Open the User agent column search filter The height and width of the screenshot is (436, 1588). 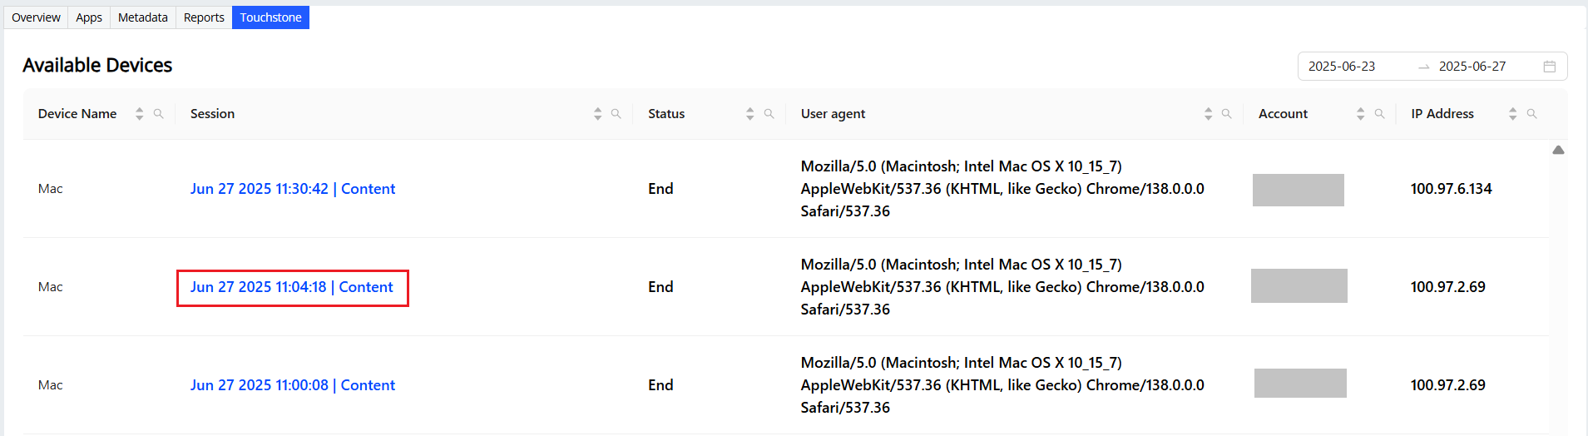click(1226, 114)
